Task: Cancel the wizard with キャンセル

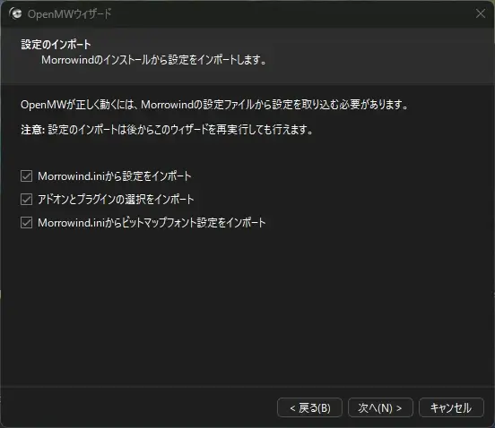Action: 451,407
